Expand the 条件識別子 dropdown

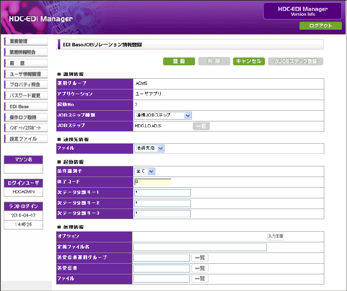click(x=145, y=171)
